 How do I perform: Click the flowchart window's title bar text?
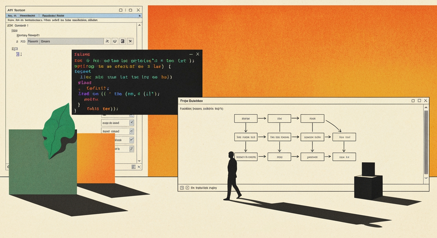pos(192,101)
